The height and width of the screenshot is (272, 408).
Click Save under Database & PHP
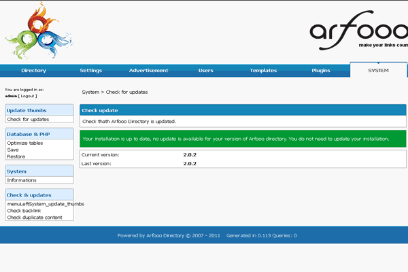click(x=13, y=150)
